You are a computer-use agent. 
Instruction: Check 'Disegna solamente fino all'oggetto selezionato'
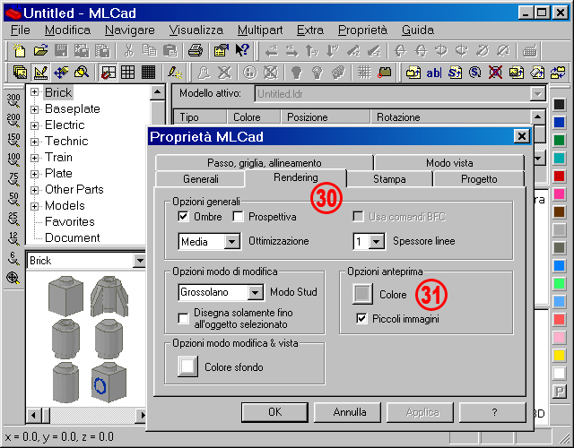[183, 318]
